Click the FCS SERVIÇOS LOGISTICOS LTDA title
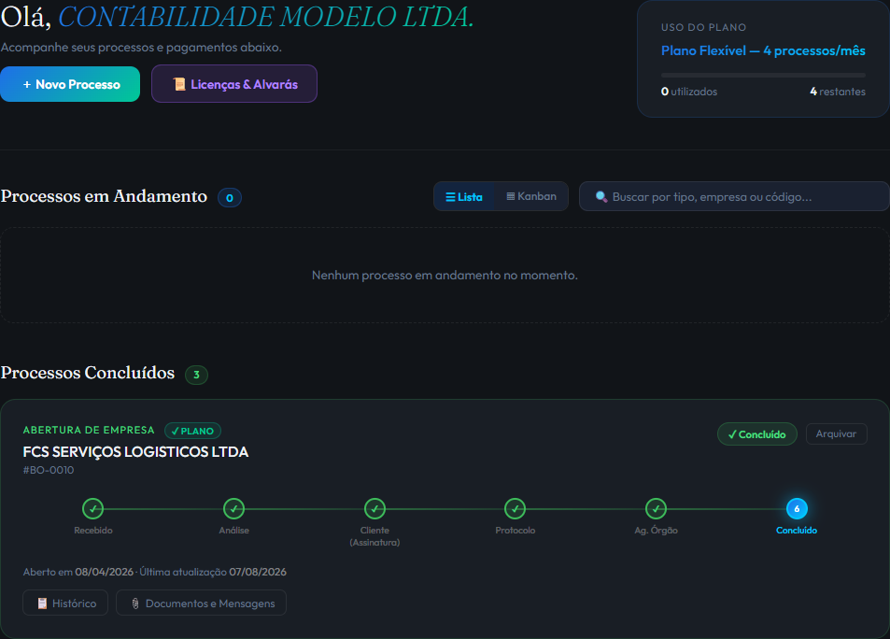The image size is (890, 639). 135,452
